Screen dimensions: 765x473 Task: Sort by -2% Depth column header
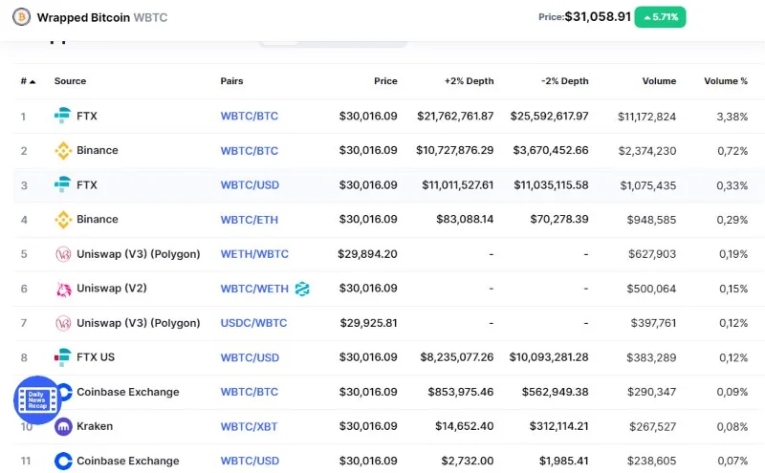[x=564, y=81]
